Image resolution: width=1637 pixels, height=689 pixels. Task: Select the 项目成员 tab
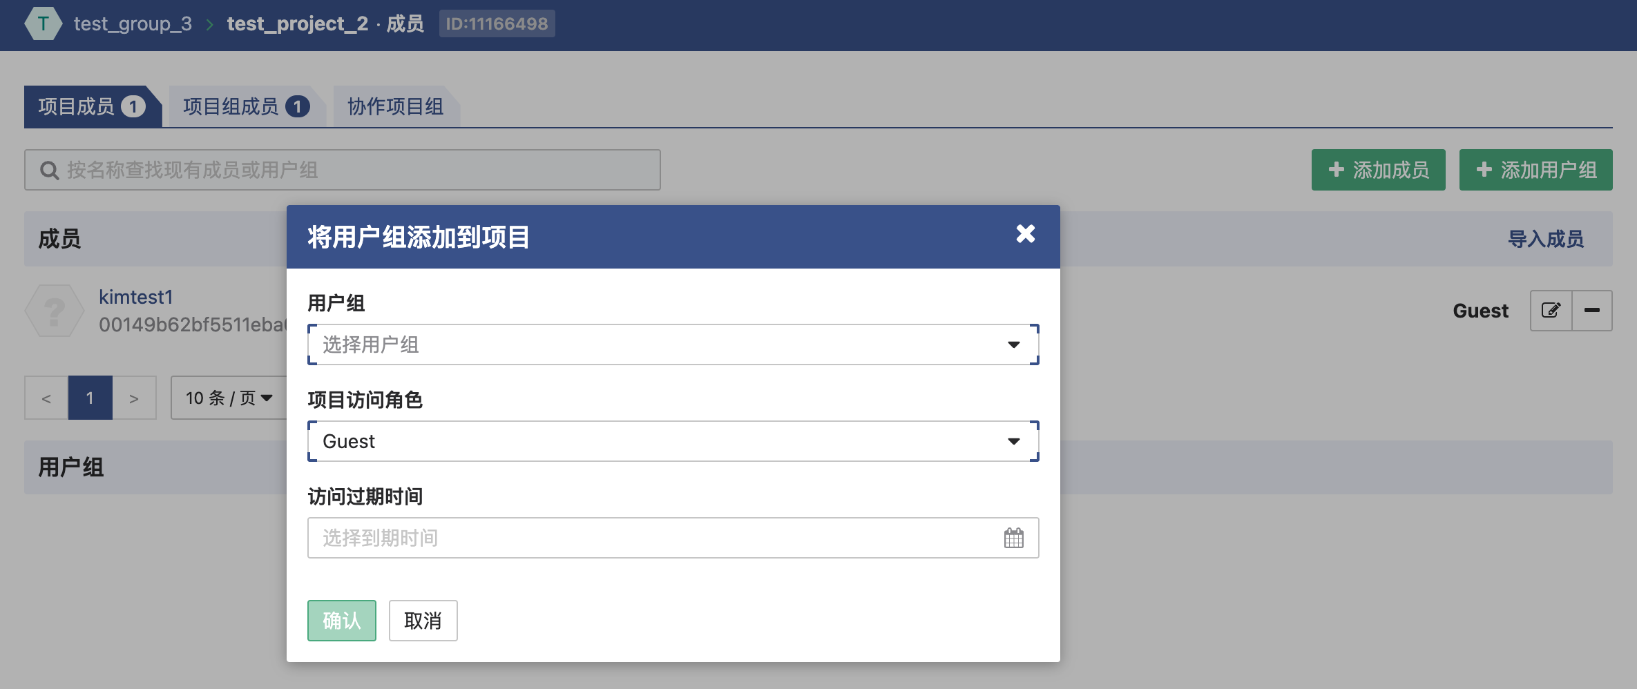(91, 107)
